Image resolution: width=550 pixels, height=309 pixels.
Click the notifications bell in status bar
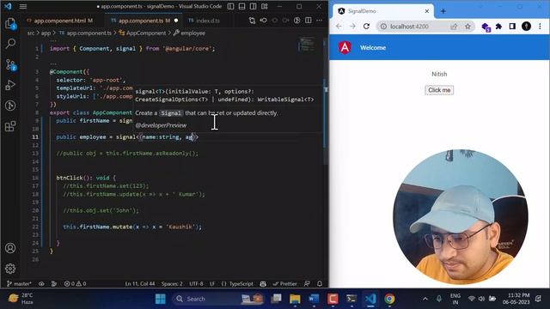[320, 284]
